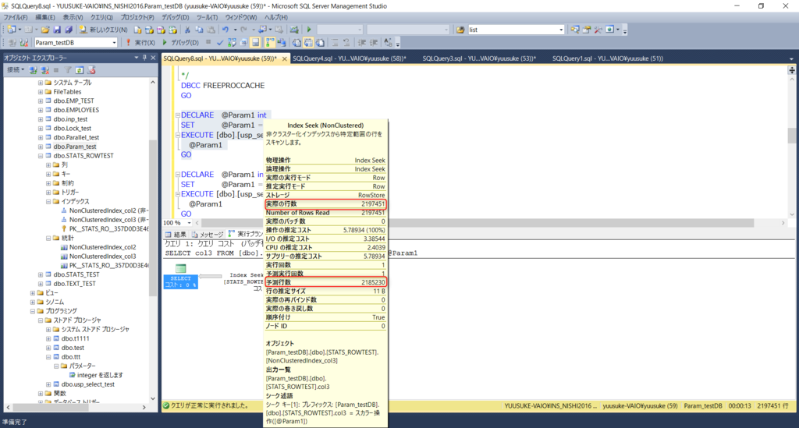
Task: Click the Debug (デバッグ) button
Action: coord(180,43)
